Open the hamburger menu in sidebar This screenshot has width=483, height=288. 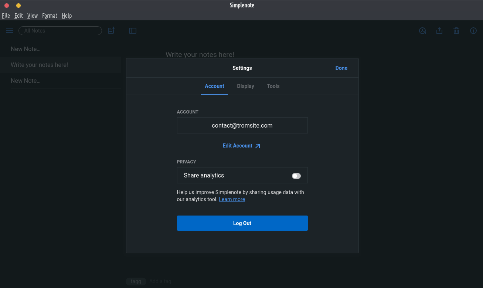point(10,31)
